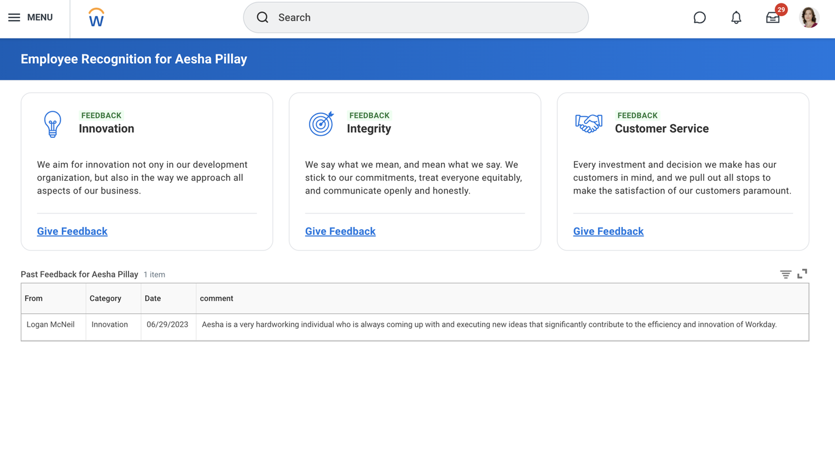Give Feedback for Customer Service

[x=608, y=231]
